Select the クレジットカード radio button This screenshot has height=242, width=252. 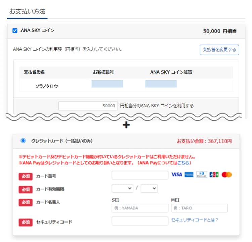23,141
